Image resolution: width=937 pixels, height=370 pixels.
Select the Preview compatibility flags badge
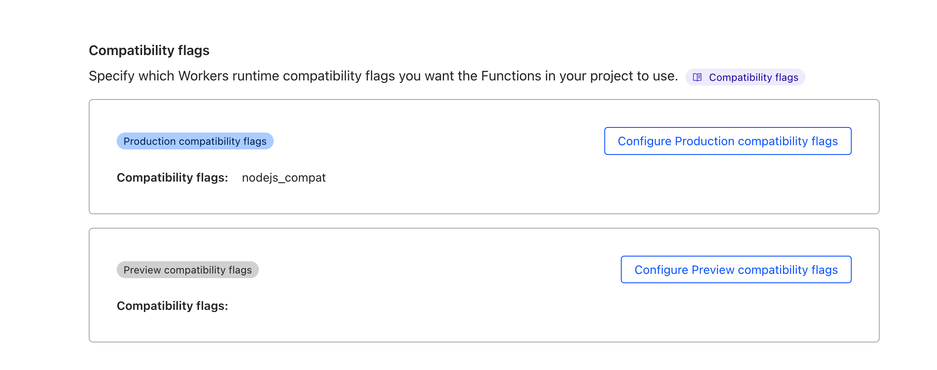pos(188,270)
